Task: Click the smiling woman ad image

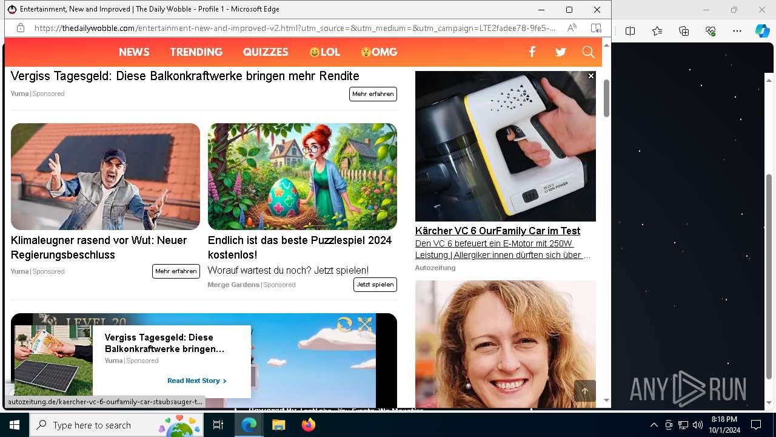Action: pyautogui.click(x=506, y=344)
